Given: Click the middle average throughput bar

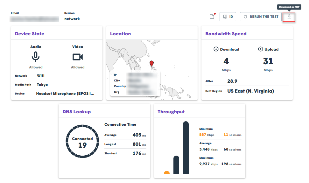Looking at the screenshot, I should click(176, 165).
